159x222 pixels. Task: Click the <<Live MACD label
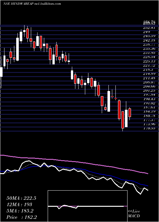click(134, 214)
